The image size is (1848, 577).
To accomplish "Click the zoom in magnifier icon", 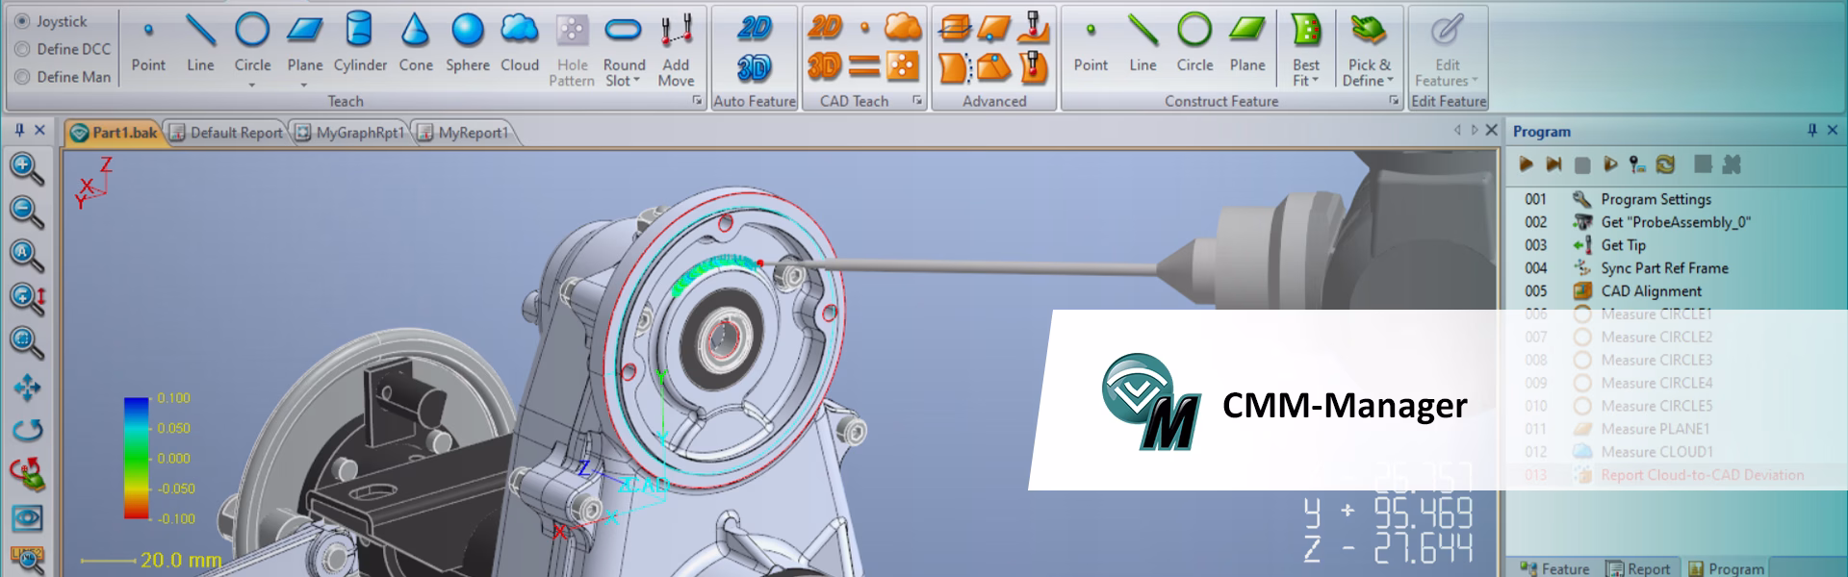I will (x=26, y=167).
